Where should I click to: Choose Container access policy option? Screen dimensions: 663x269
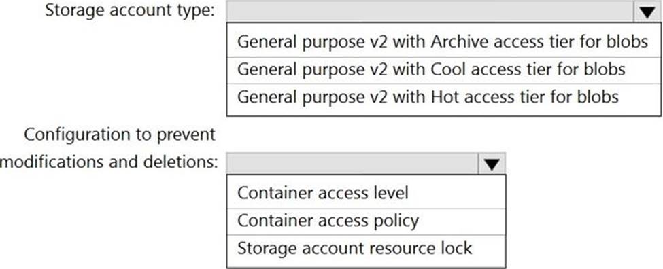(x=366, y=221)
